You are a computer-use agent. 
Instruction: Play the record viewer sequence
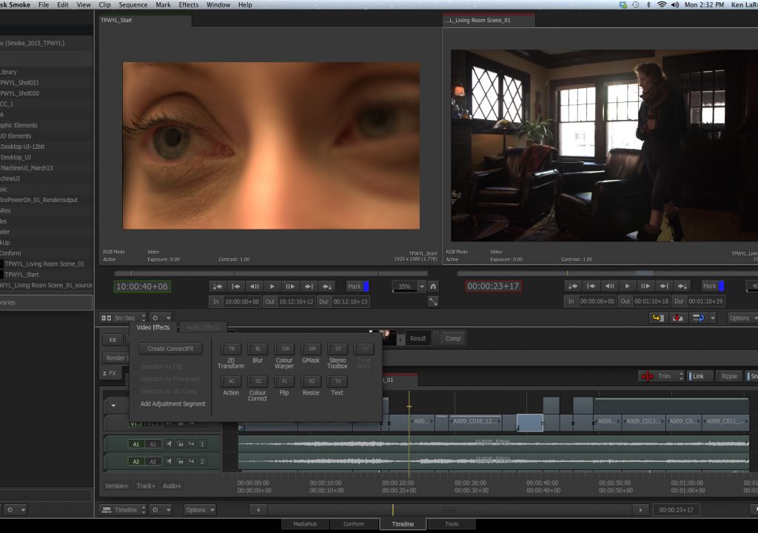(x=627, y=286)
